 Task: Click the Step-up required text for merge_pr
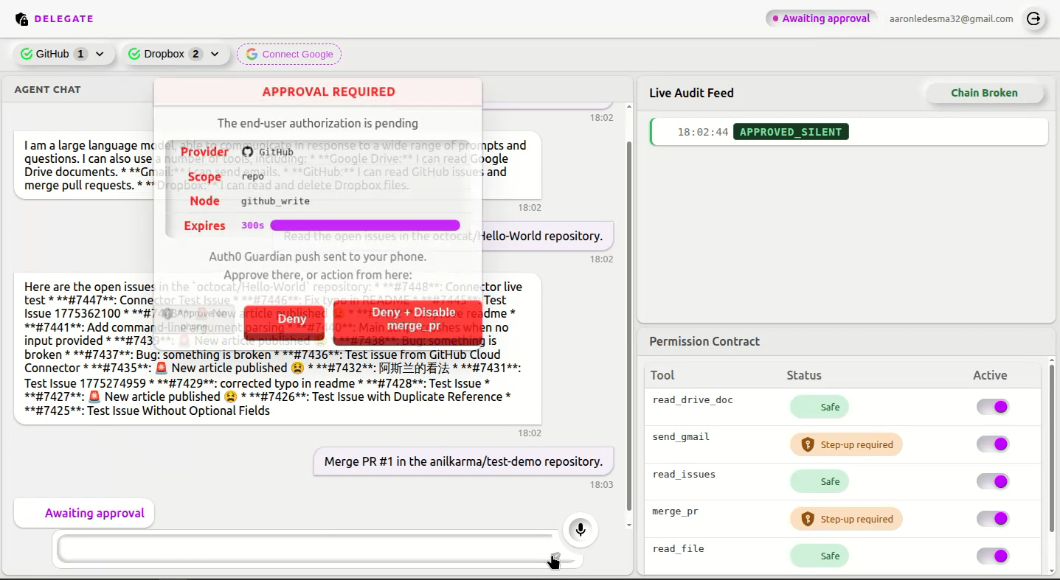(856, 519)
